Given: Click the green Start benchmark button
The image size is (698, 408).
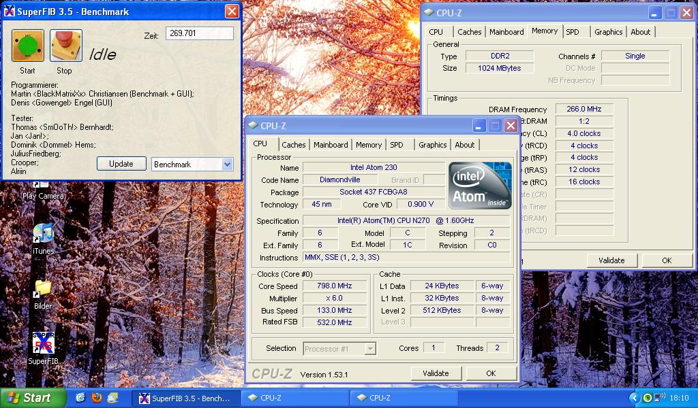Looking at the screenshot, I should point(27,46).
